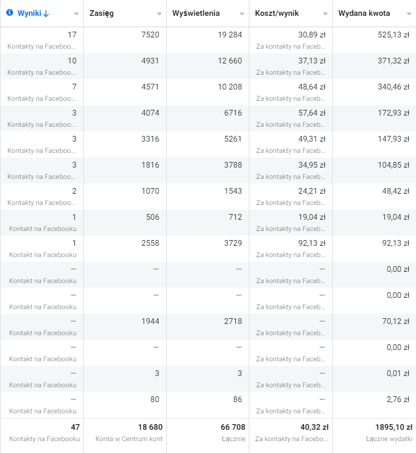Click the Wyświetlenia column header

point(196,13)
